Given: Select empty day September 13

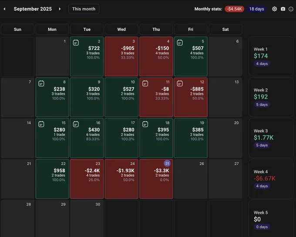Looking at the screenshot, I should (225, 97).
